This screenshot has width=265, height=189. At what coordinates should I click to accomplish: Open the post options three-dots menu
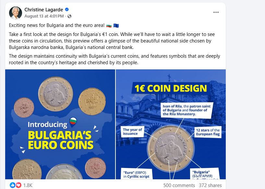[x=216, y=12]
